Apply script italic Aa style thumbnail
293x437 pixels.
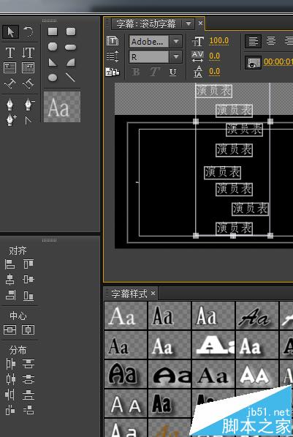point(256,315)
